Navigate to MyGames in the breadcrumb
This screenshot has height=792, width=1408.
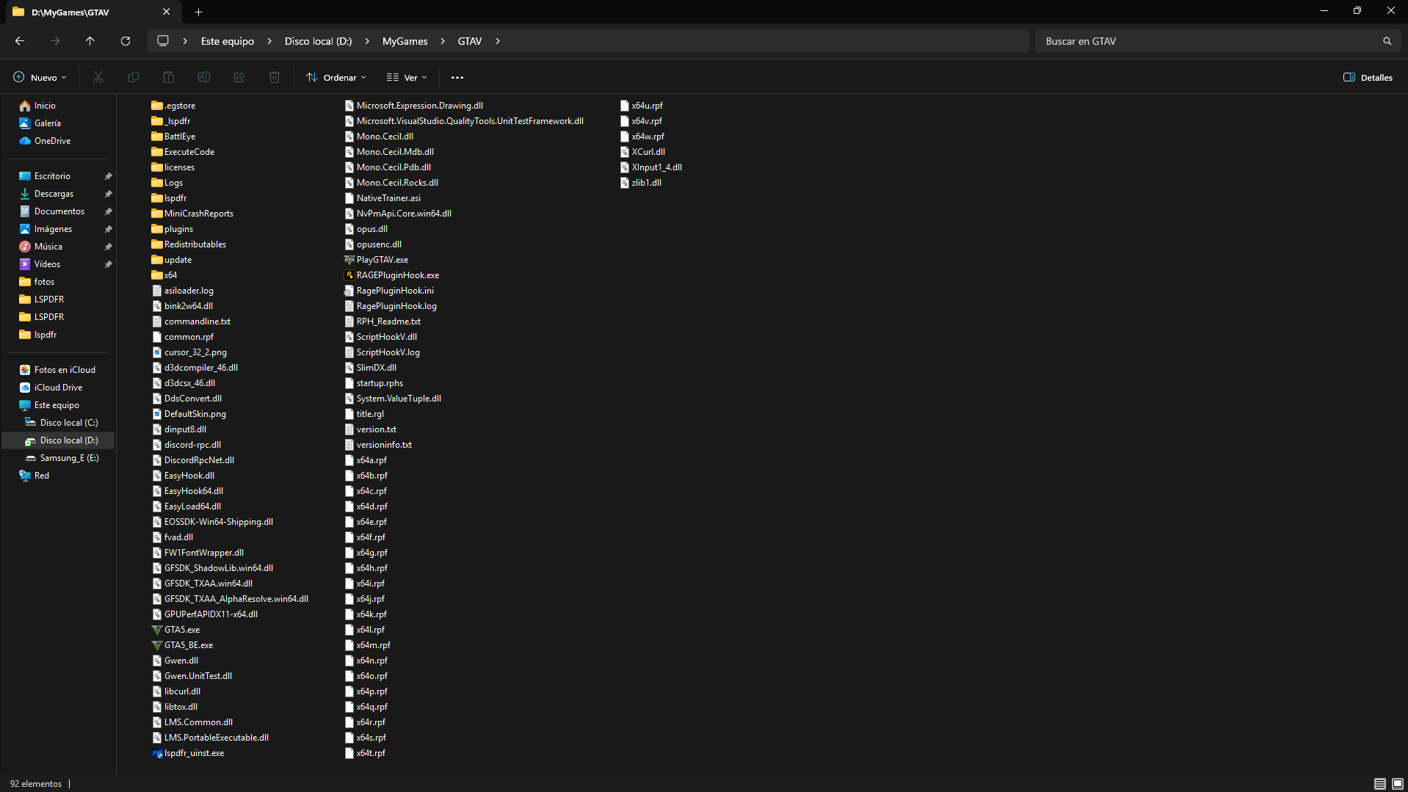click(404, 41)
